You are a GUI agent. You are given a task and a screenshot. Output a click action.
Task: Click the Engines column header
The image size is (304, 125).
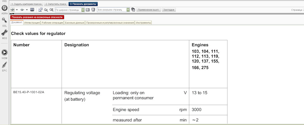coord(200,45)
